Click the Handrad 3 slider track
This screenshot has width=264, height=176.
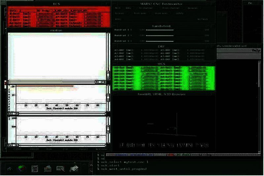click(160, 41)
